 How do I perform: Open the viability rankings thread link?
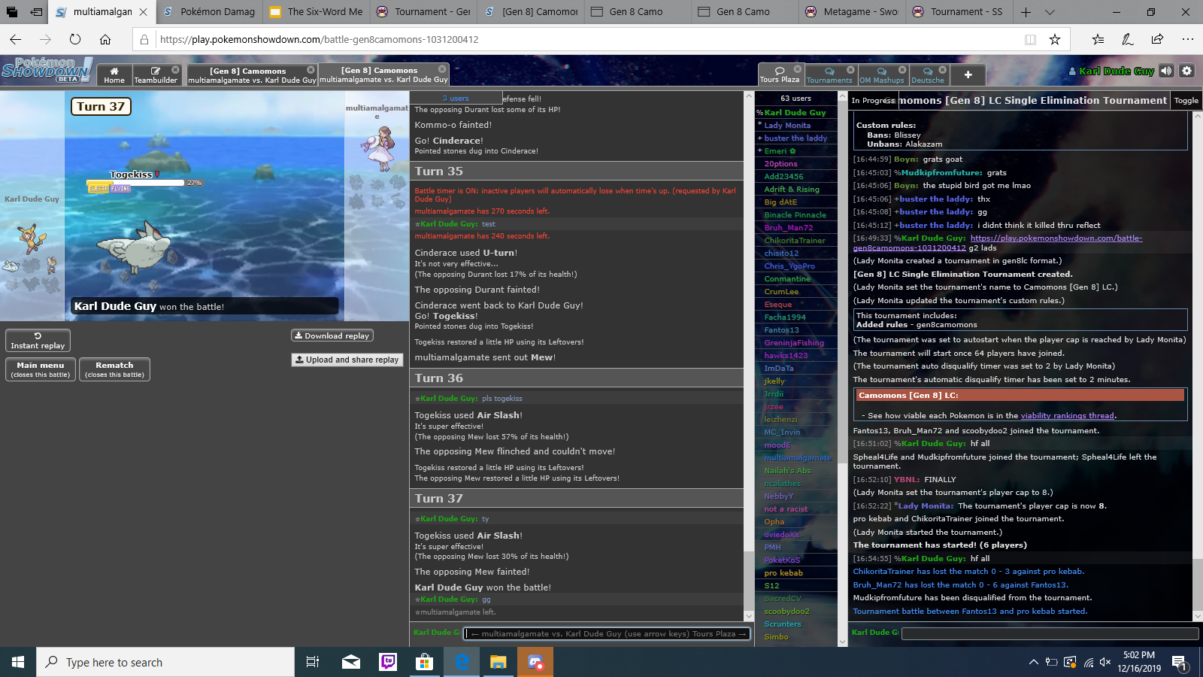tap(1067, 415)
